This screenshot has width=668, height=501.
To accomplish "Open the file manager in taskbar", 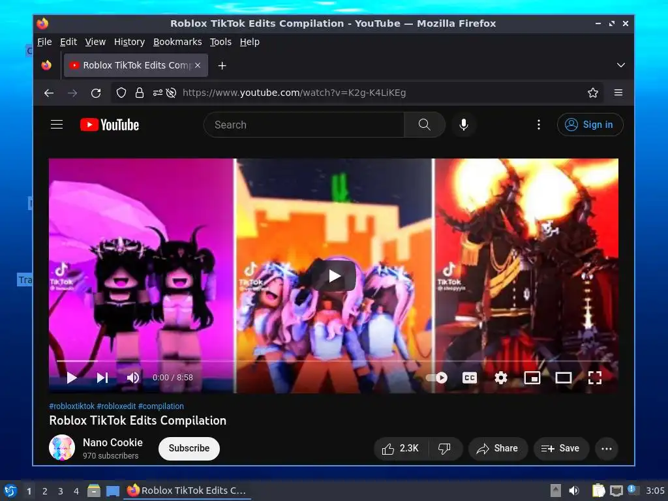I will coord(94,491).
